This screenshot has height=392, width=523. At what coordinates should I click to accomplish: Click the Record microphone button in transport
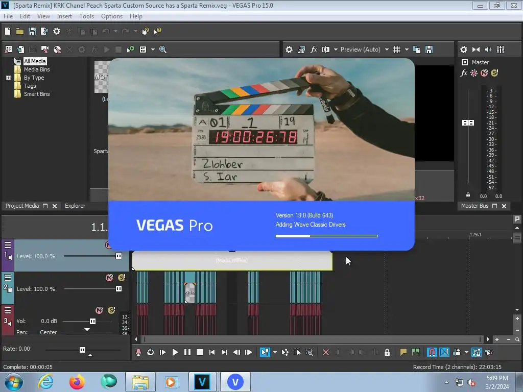pyautogui.click(x=138, y=352)
